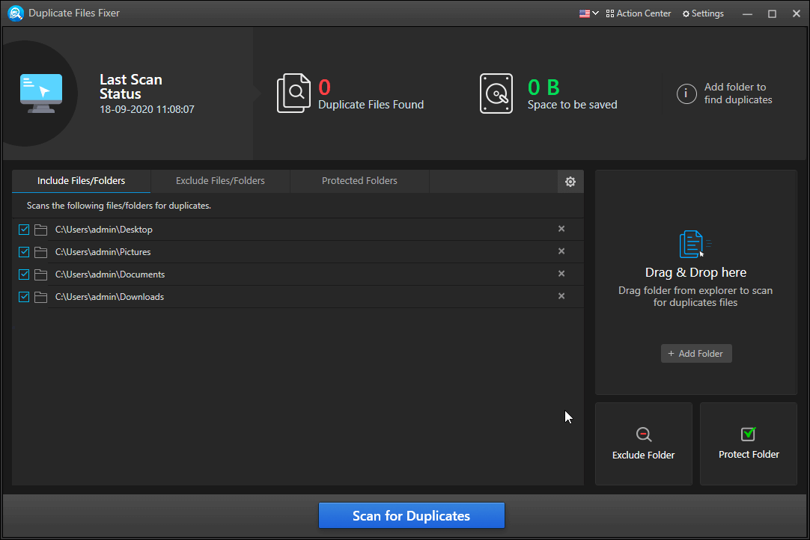Open Settings in the title bar
The height and width of the screenshot is (540, 810).
point(703,13)
